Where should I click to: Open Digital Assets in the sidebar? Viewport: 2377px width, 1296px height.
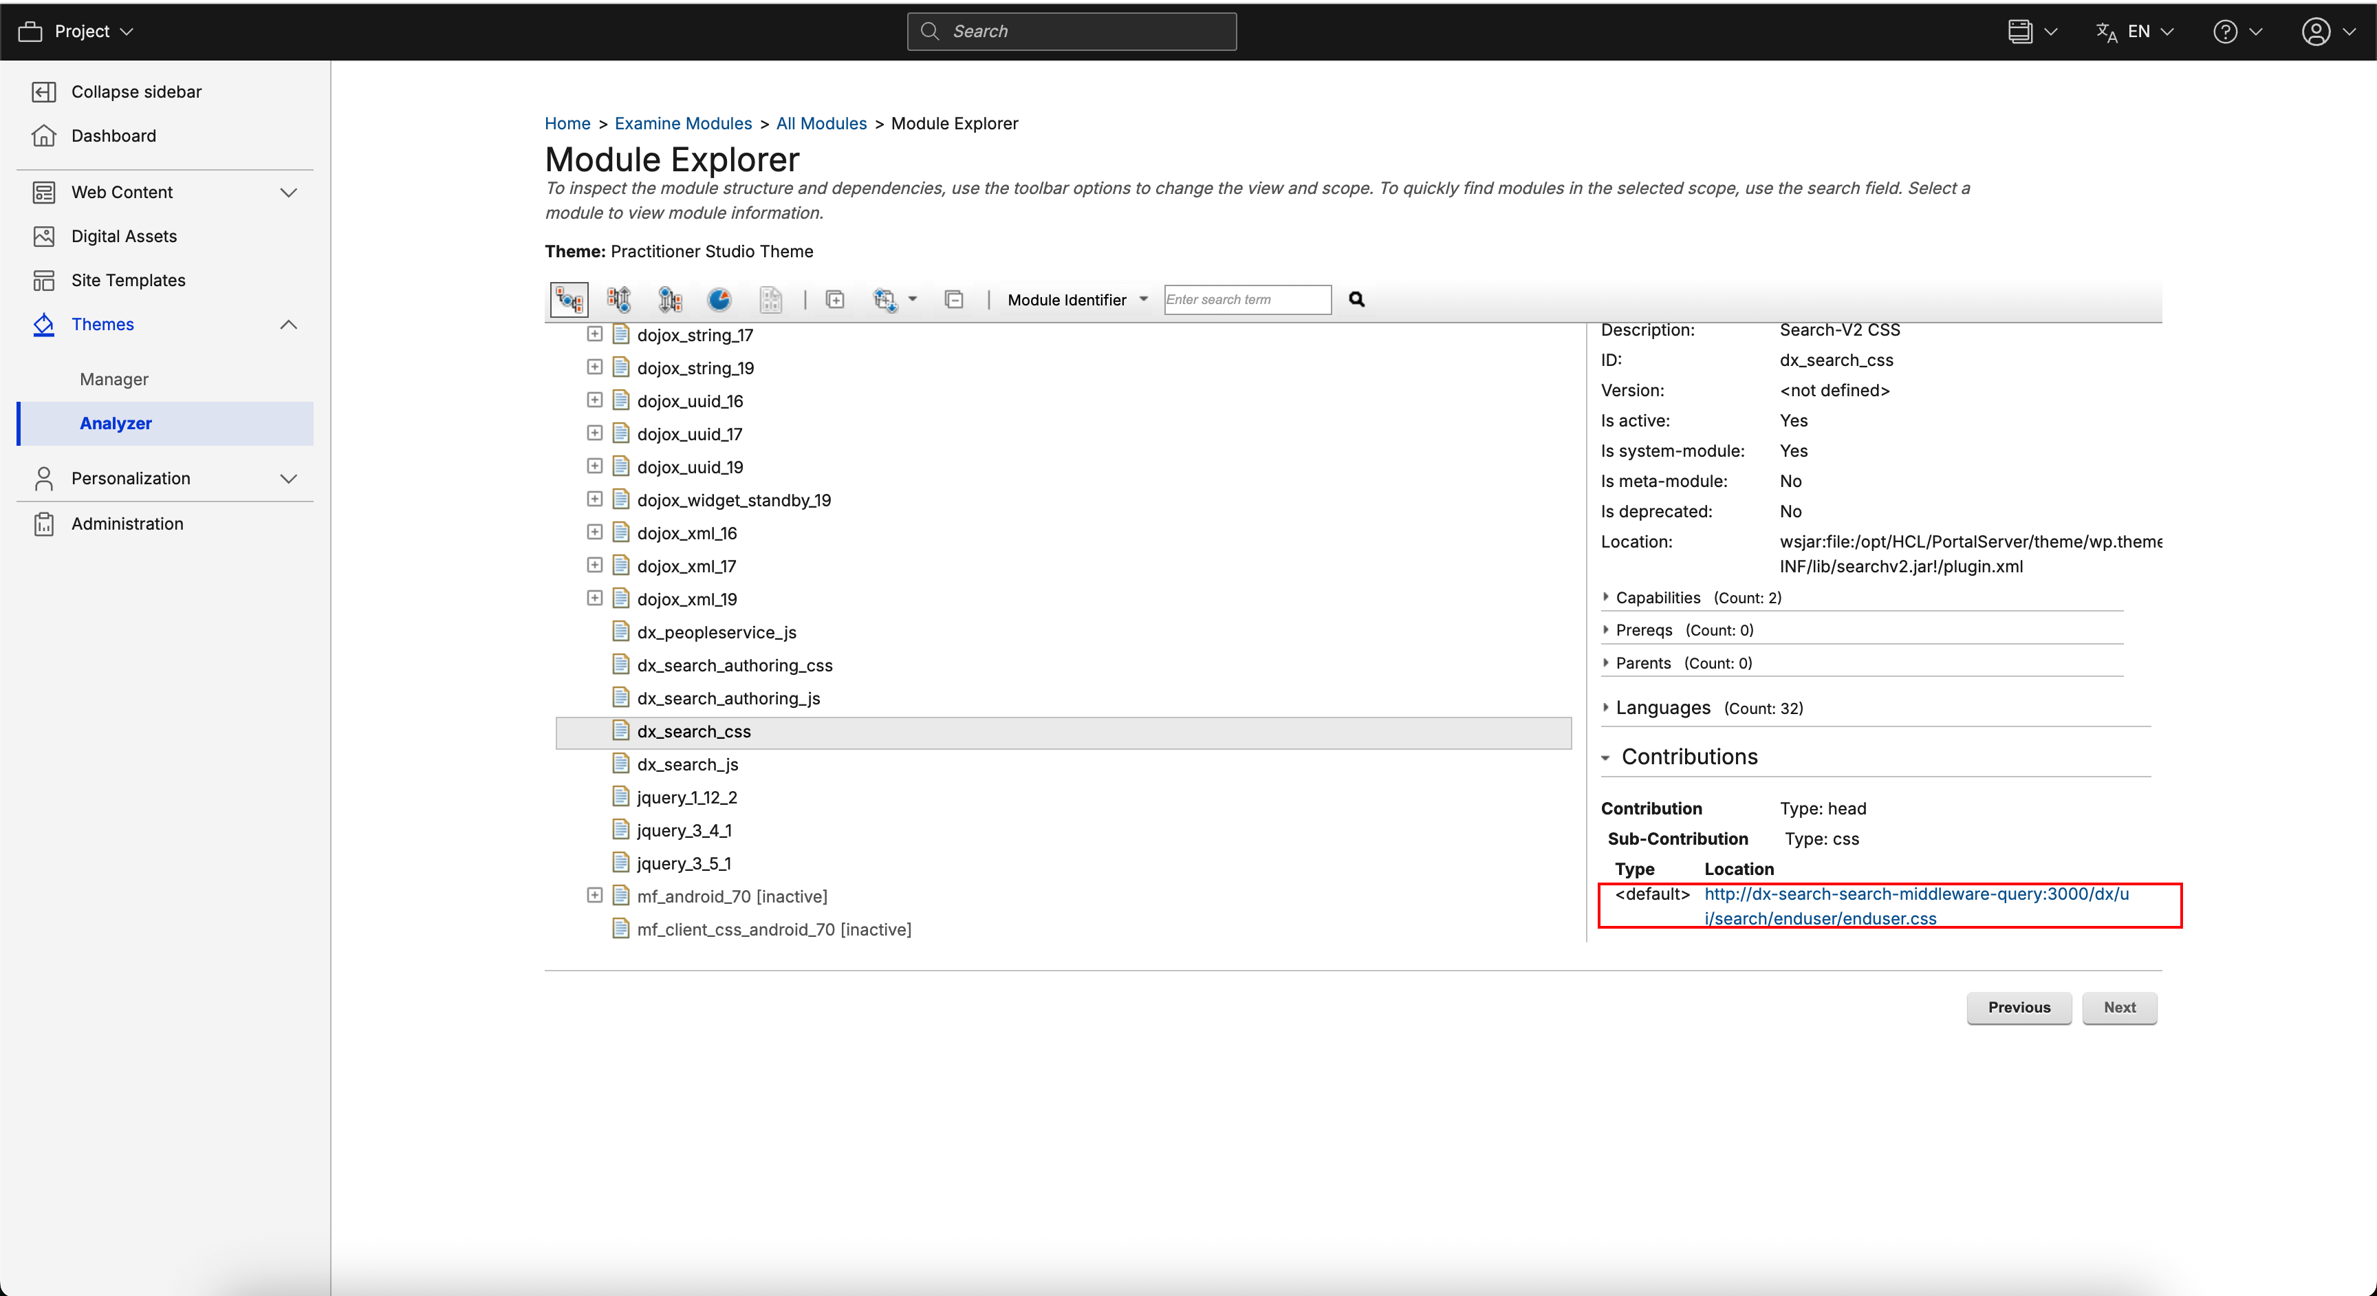pos(124,237)
